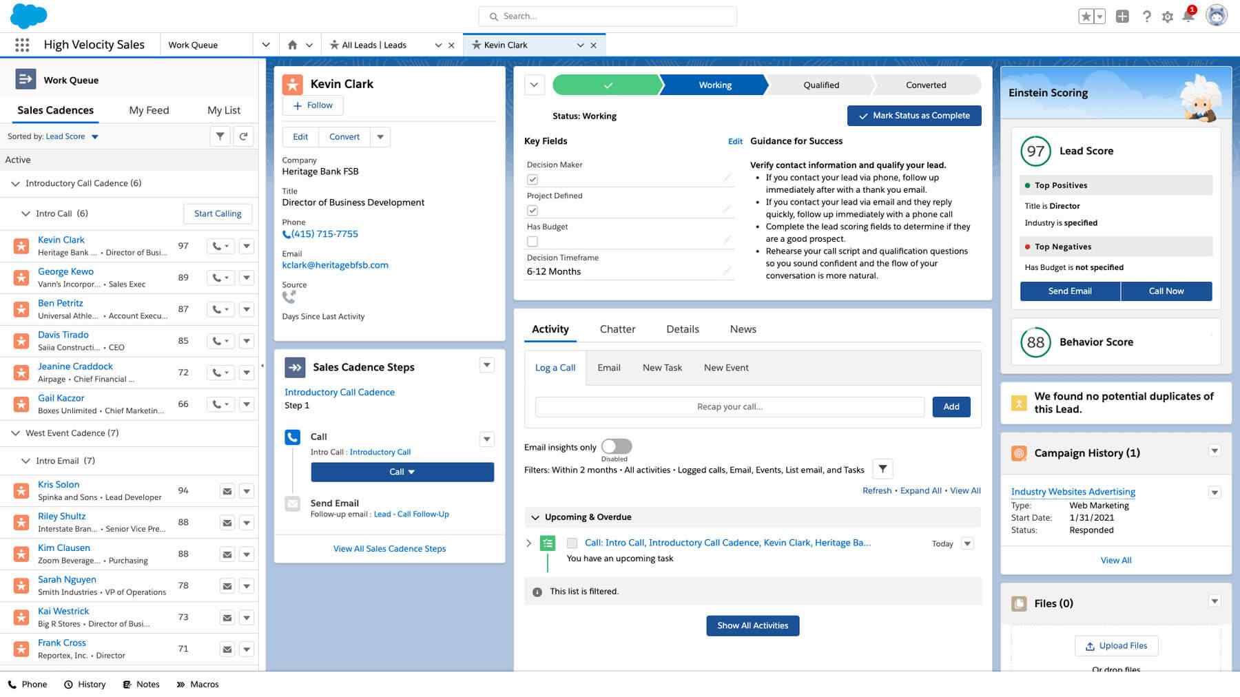Expand the path details chevron button
The image size is (1240, 697).
(535, 85)
